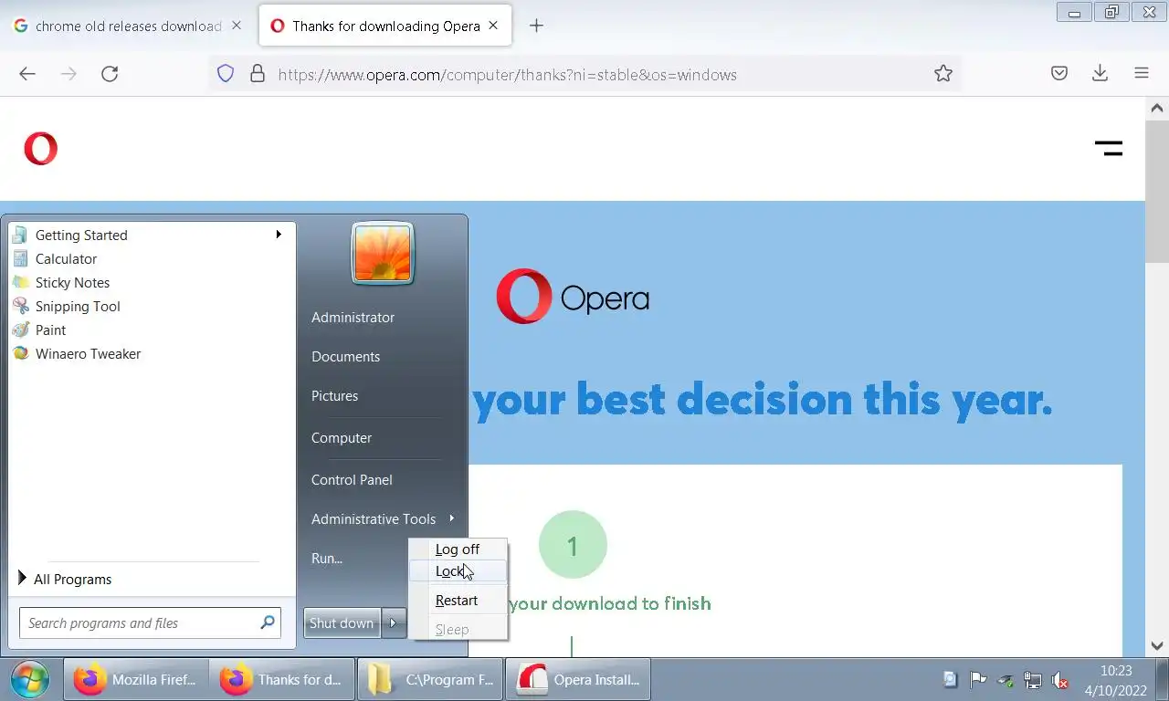The height and width of the screenshot is (701, 1169).
Task: Open the Firefox hamburger application menu
Action: (x=1142, y=74)
